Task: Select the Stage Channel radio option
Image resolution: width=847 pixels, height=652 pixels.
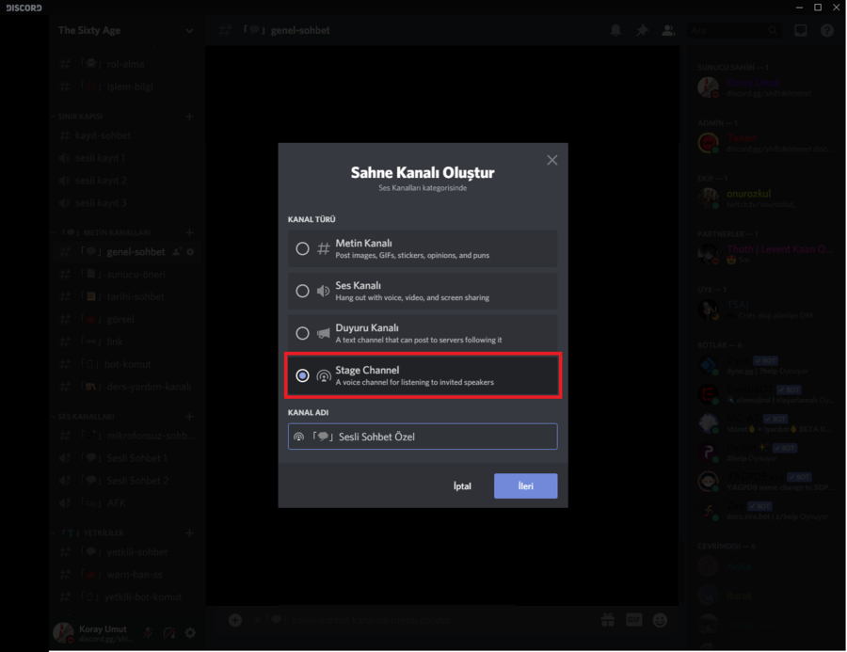Action: [302, 375]
